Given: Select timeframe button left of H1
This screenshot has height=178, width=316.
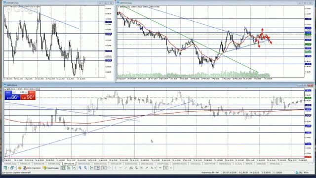Looking at the screenshot, I should coord(160,168).
